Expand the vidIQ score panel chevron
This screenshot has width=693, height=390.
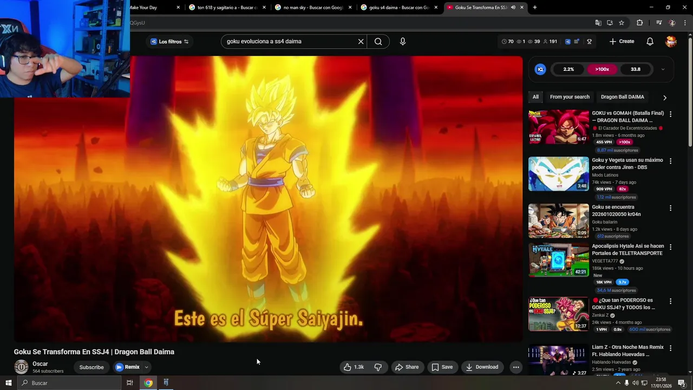coord(663,69)
